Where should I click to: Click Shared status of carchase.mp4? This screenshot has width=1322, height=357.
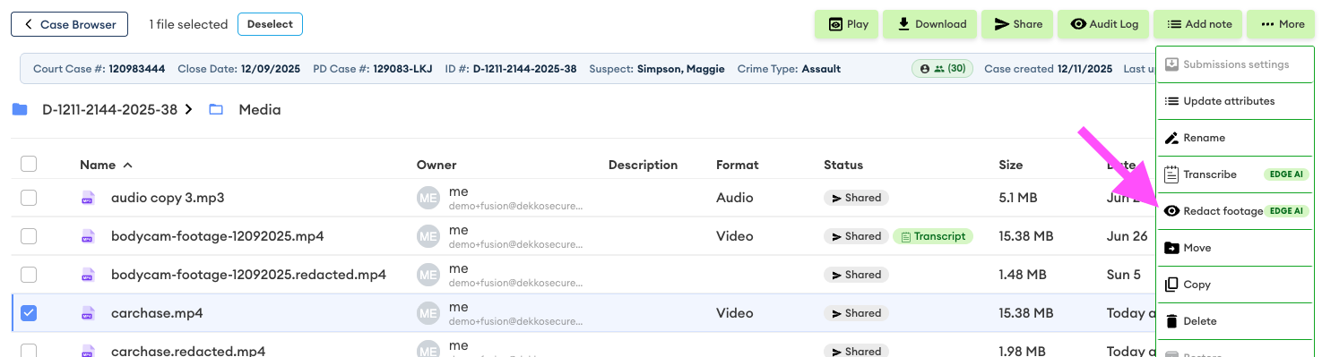(x=857, y=313)
